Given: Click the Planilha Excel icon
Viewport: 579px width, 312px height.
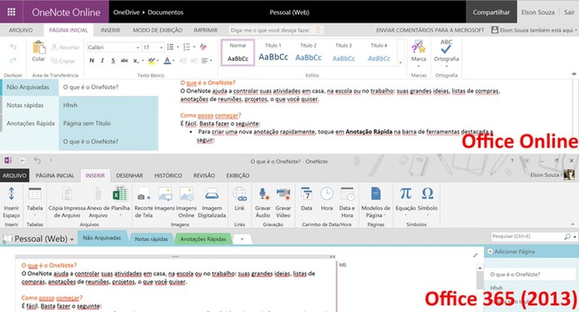Looking at the screenshot, I should tap(121, 194).
